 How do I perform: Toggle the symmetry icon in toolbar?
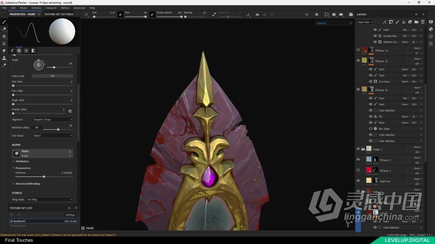(x=257, y=14)
